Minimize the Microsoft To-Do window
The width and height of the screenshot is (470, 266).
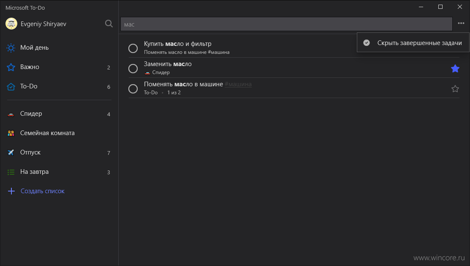pos(421,7)
